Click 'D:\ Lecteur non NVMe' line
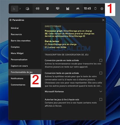Image resolution: width=120 pixels, height=125 pixels. 55,47
